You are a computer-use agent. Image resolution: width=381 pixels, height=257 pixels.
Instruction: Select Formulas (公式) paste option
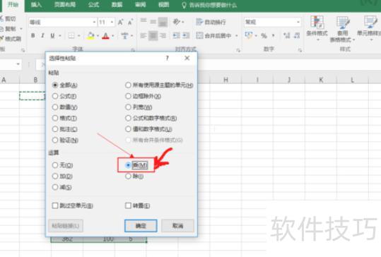[x=55, y=96]
